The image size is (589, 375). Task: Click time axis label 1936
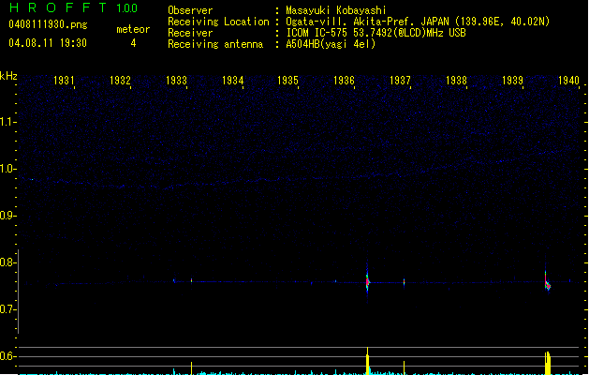point(344,81)
